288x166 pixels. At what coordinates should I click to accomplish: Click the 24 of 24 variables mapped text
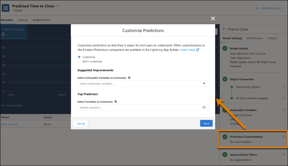click(252, 98)
